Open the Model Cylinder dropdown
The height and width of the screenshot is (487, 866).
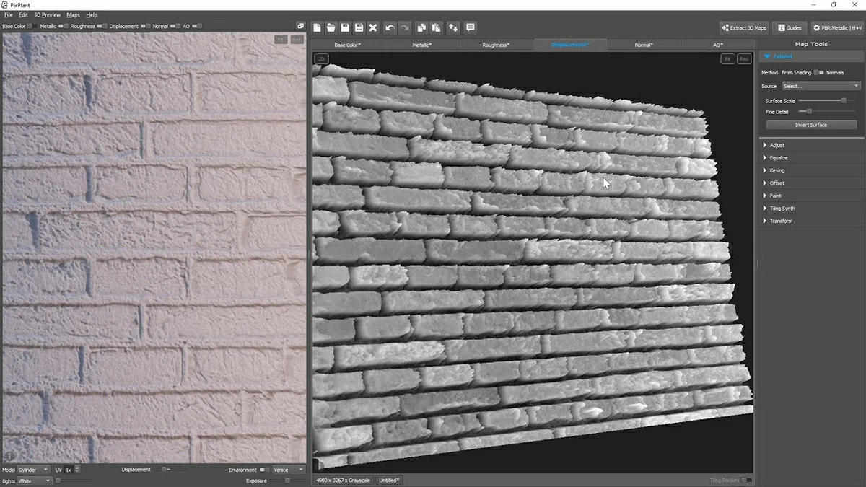pos(33,470)
